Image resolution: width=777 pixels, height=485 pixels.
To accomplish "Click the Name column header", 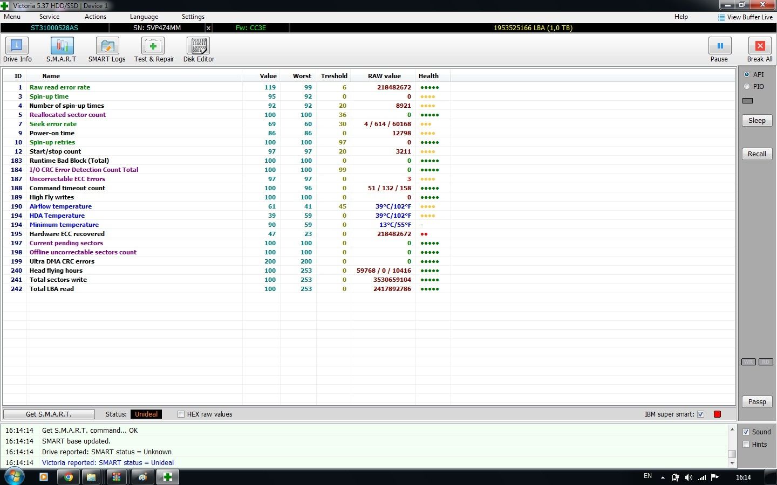I will click(134, 76).
